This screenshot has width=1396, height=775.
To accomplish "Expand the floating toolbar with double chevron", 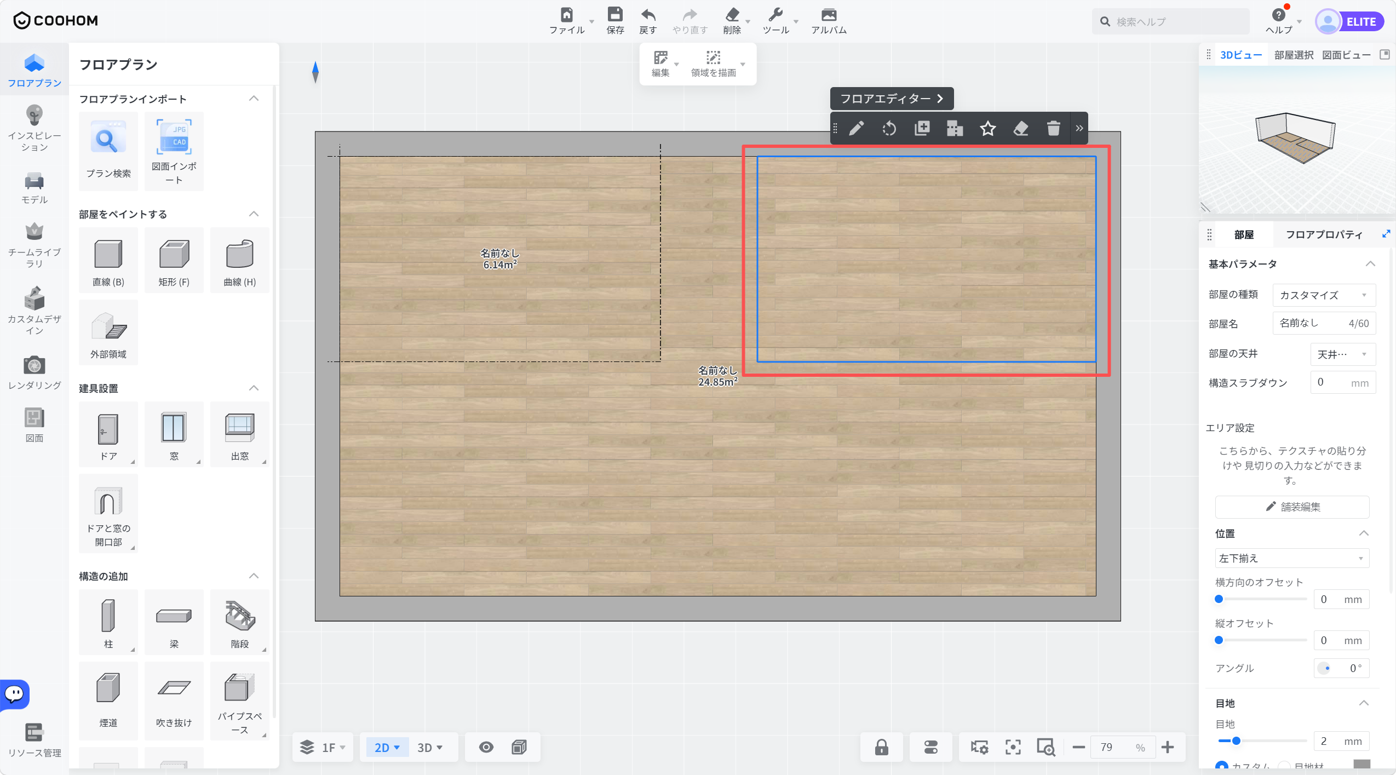I will [1079, 129].
